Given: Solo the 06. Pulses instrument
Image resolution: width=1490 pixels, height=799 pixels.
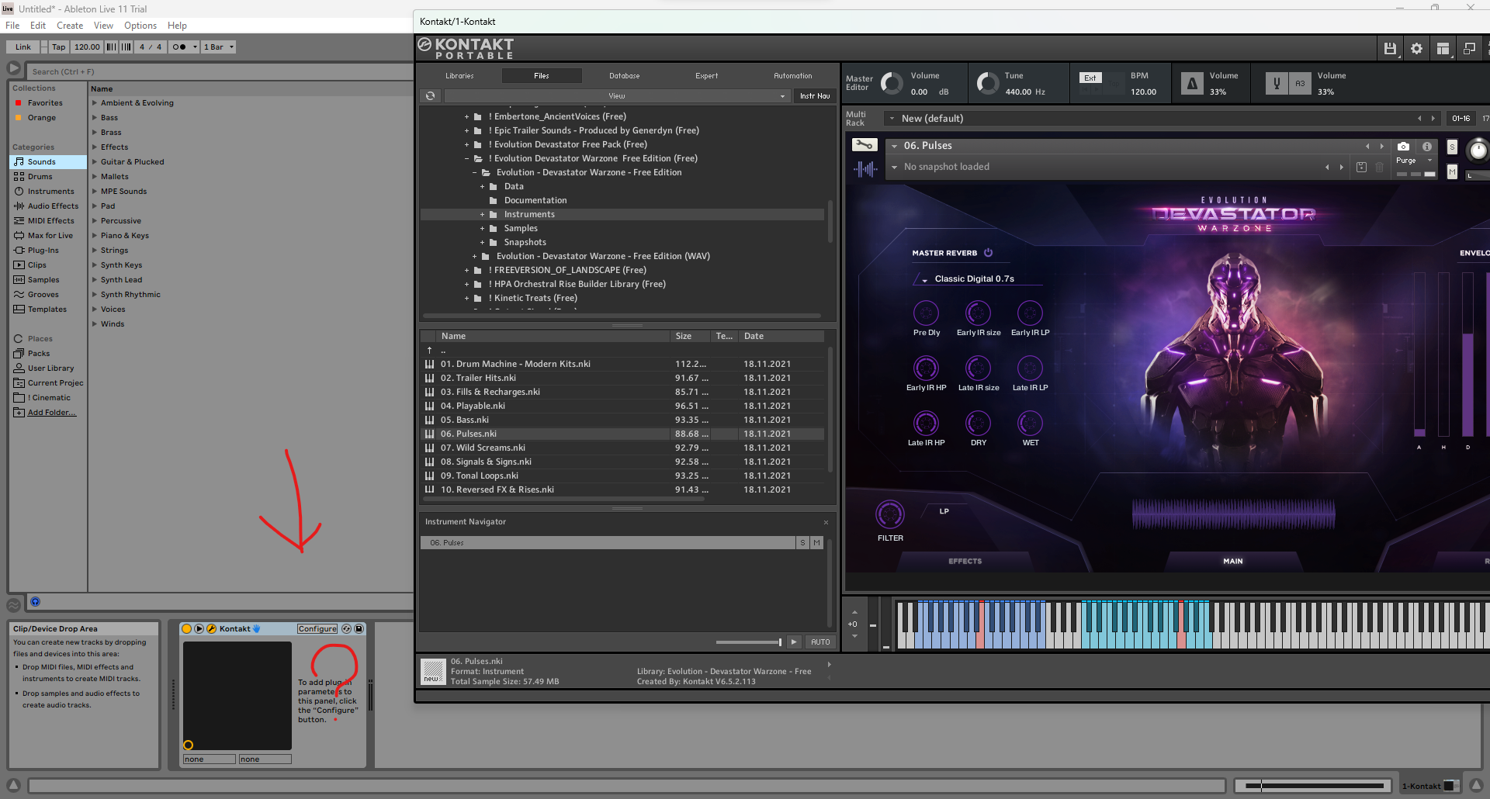Looking at the screenshot, I should [x=1452, y=147].
